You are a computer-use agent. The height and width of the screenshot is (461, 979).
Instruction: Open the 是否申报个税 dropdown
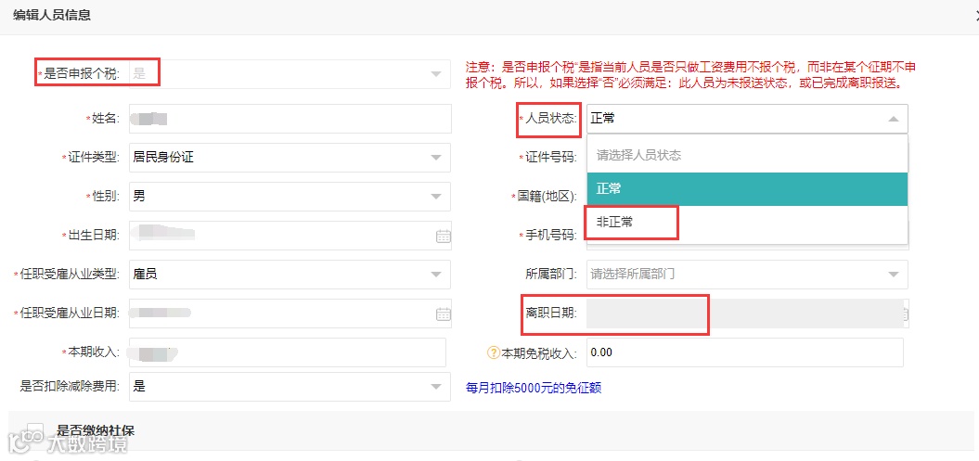point(435,74)
